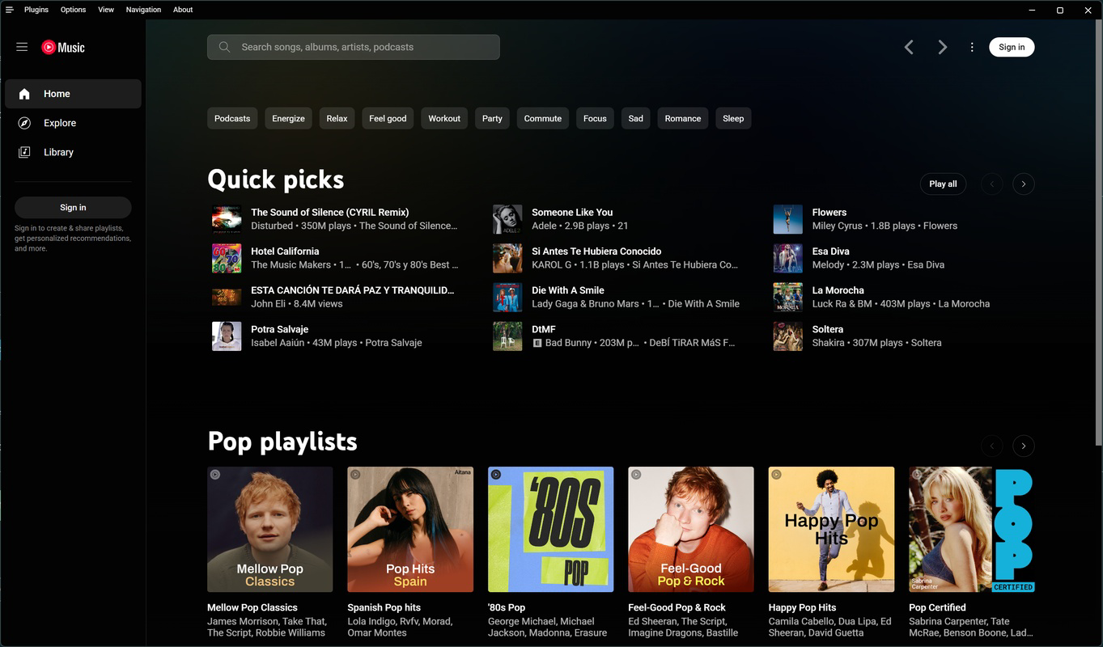Show more Pop playlists via right chevron
The width and height of the screenshot is (1103, 647).
pos(1023,446)
